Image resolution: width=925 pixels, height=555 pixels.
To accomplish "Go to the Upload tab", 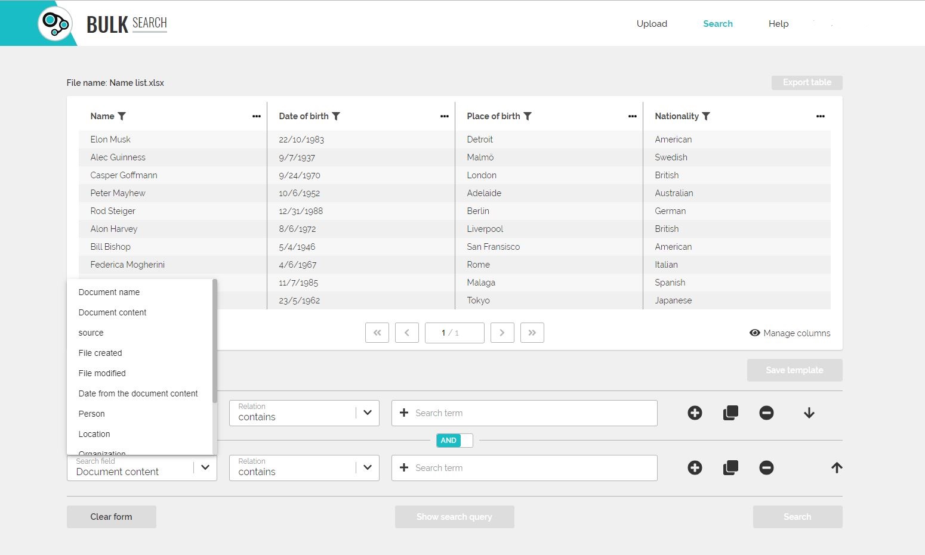I will click(x=652, y=24).
